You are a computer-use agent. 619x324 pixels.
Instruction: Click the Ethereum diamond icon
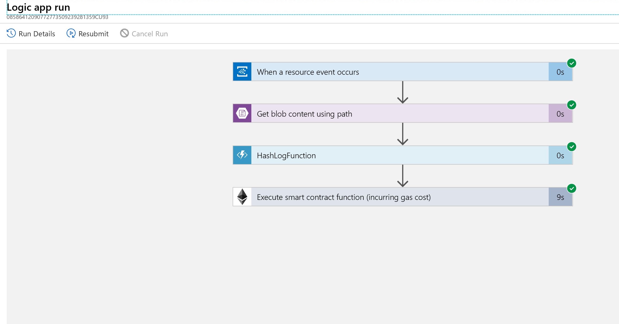point(242,197)
